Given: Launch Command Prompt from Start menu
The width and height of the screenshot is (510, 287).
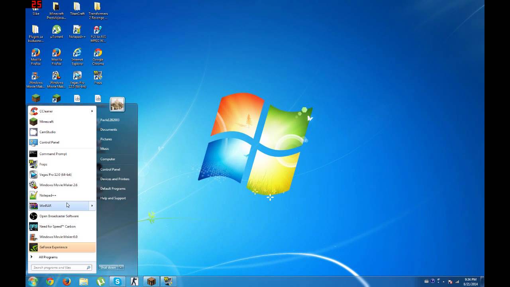Looking at the screenshot, I should coord(62,154).
